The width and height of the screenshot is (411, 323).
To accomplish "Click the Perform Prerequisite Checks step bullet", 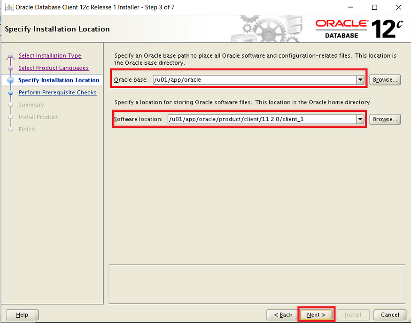I will coord(11,92).
